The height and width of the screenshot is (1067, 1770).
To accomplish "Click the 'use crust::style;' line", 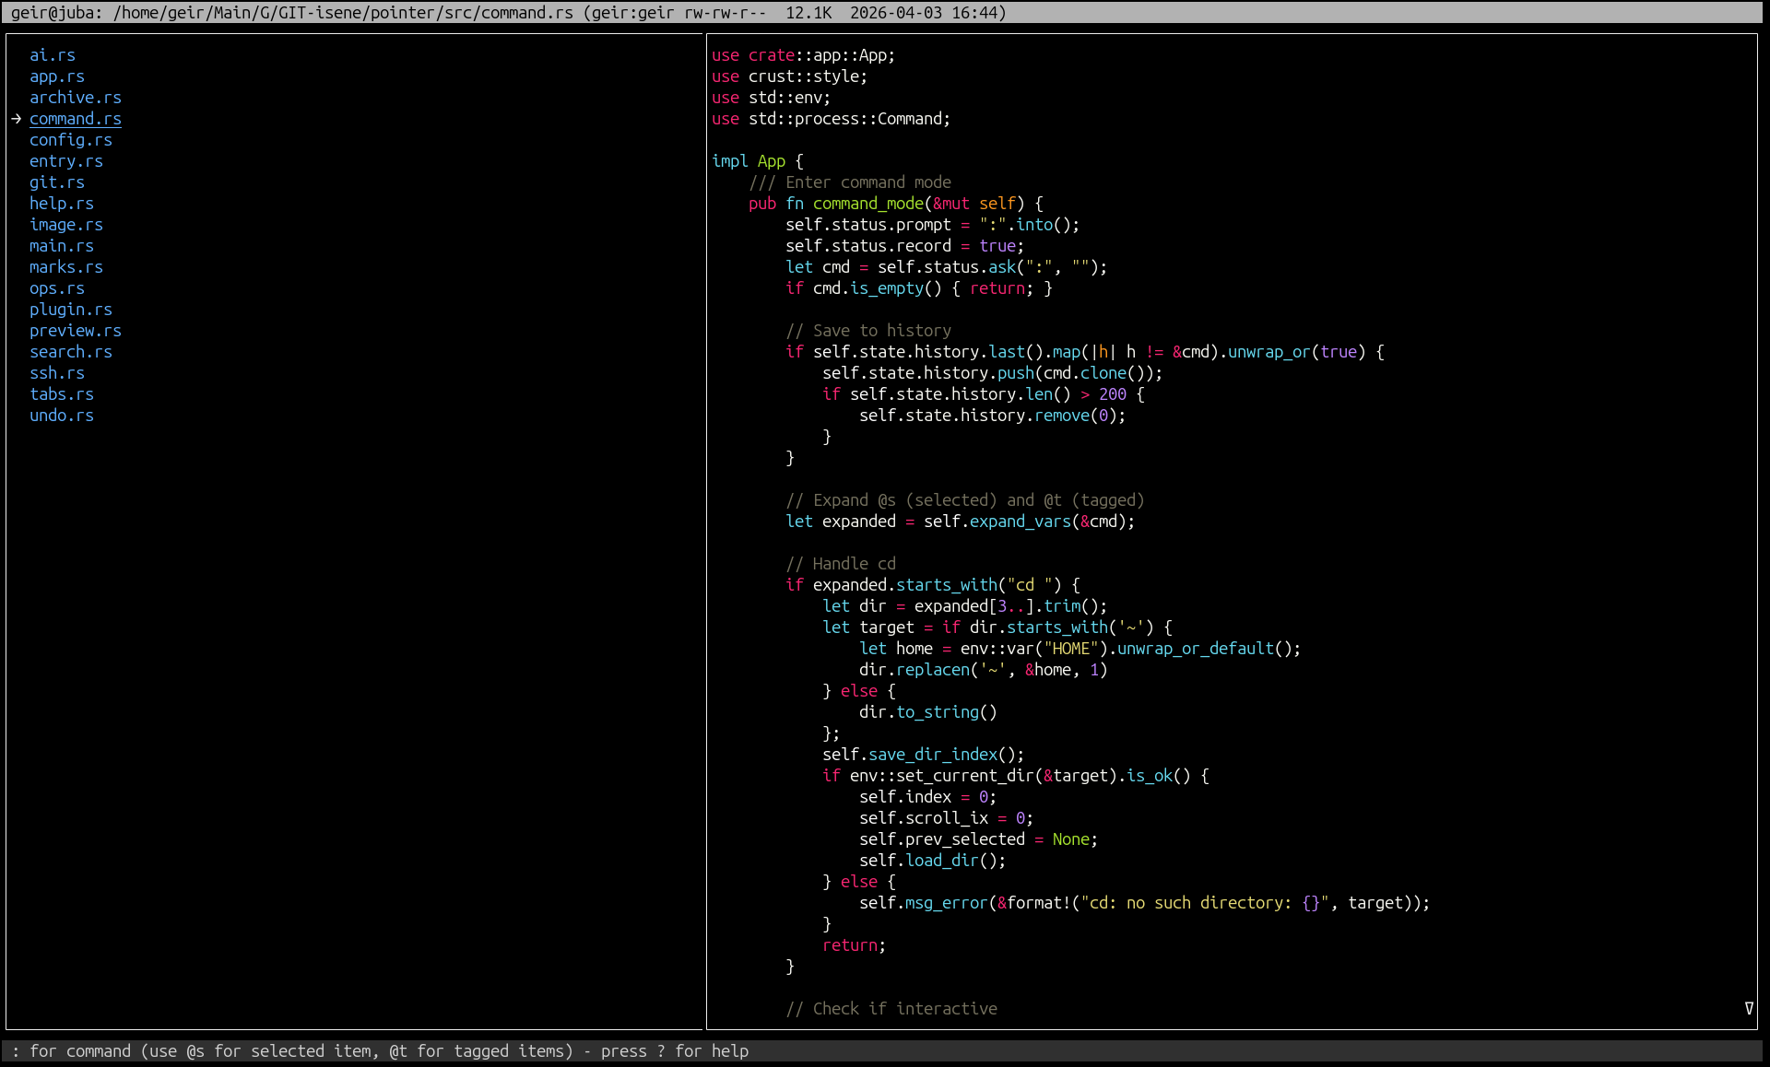I will (x=790, y=76).
